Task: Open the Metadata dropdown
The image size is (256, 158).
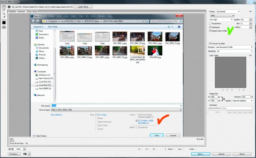Action: tap(235, 51)
